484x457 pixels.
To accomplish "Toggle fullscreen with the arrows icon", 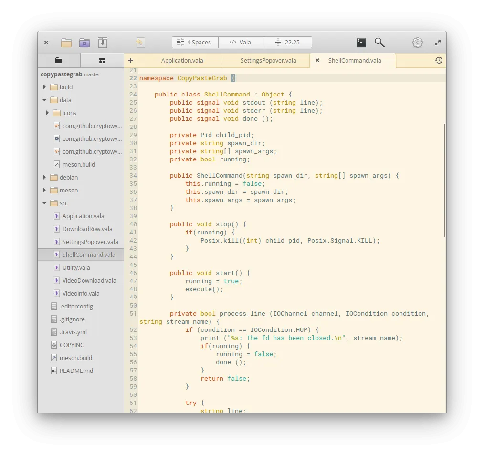I will 437,43.
